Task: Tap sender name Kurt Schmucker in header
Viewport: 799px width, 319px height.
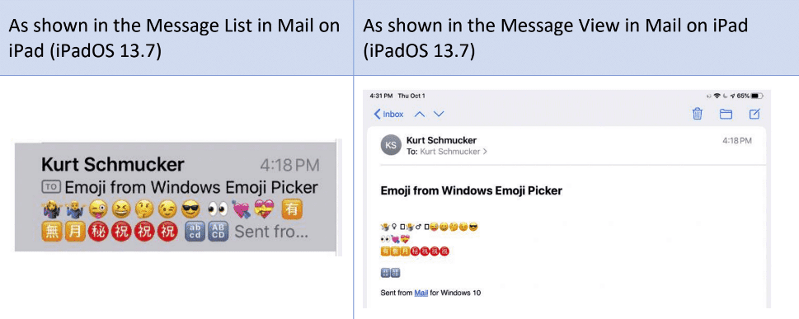Action: pos(441,141)
